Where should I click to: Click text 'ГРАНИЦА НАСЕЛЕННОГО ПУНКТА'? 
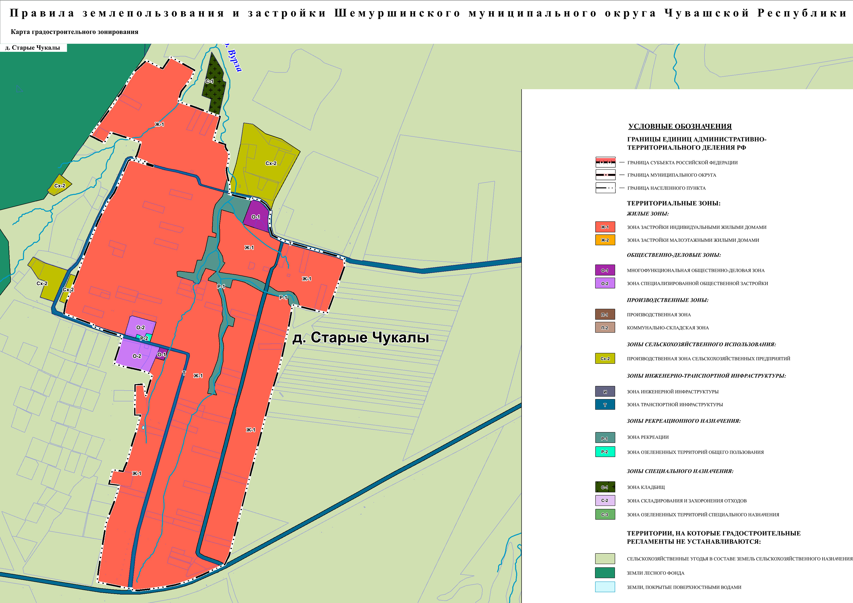(x=667, y=188)
